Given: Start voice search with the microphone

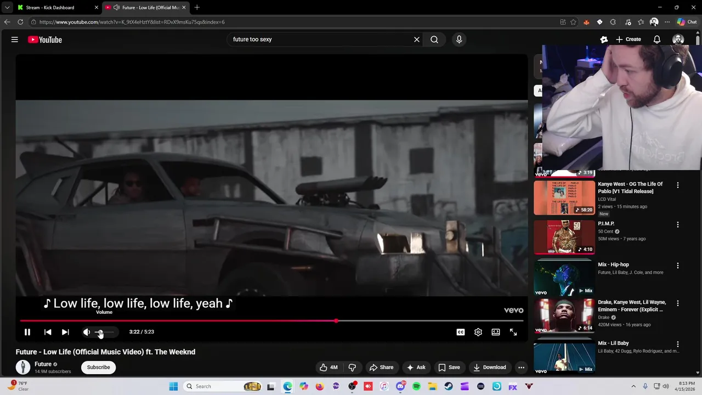Looking at the screenshot, I should pos(459,39).
